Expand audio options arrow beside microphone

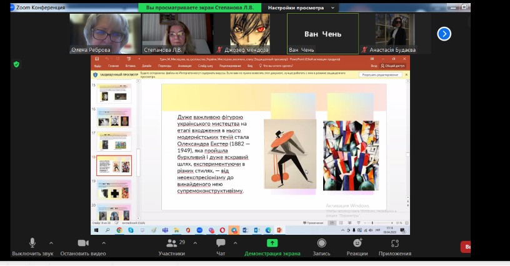(51, 243)
